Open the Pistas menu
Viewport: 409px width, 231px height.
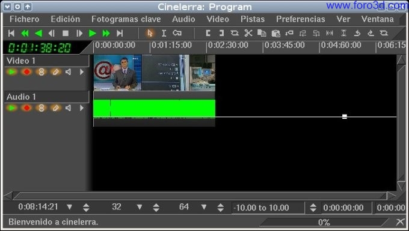tap(253, 19)
